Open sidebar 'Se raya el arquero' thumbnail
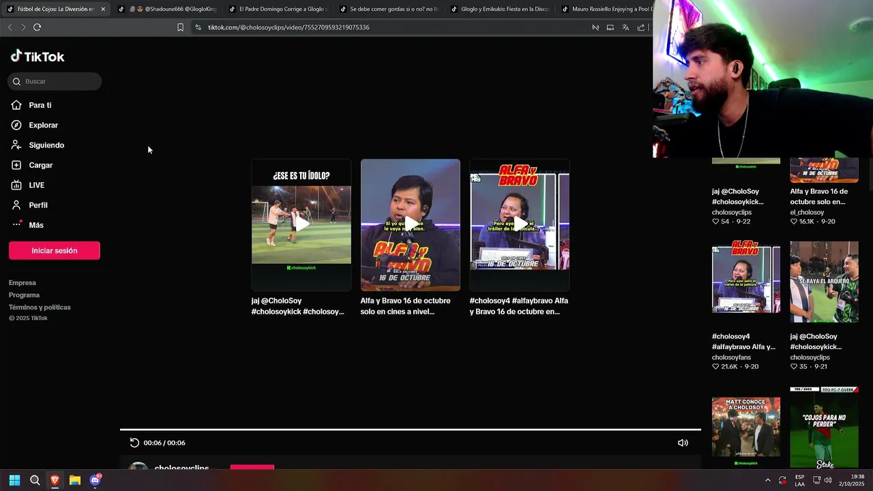 (x=825, y=282)
